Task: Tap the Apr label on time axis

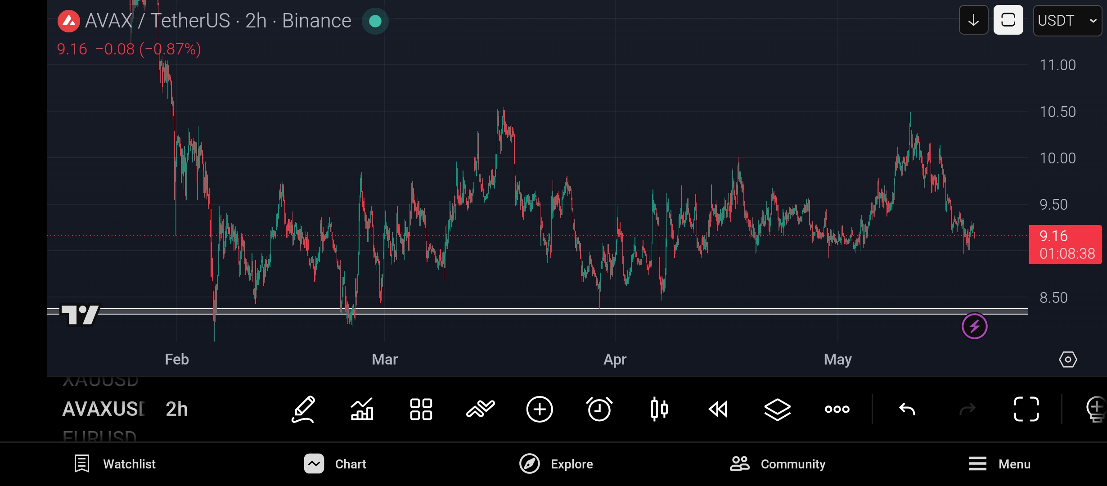Action: 615,360
